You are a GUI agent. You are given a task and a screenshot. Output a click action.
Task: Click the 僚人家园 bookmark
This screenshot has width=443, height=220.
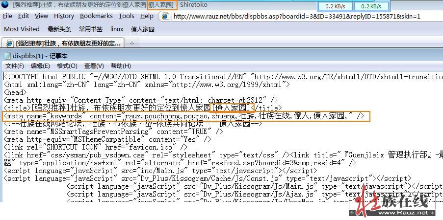click(x=142, y=29)
